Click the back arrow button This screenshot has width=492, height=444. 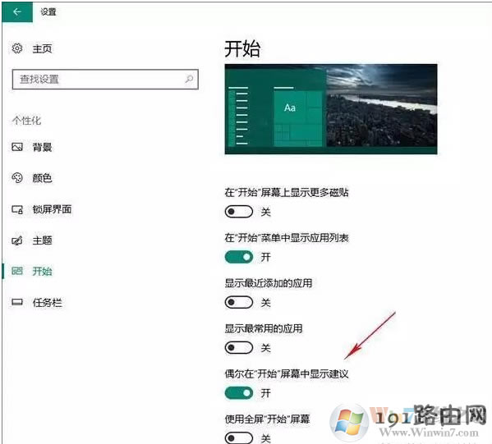(x=17, y=12)
